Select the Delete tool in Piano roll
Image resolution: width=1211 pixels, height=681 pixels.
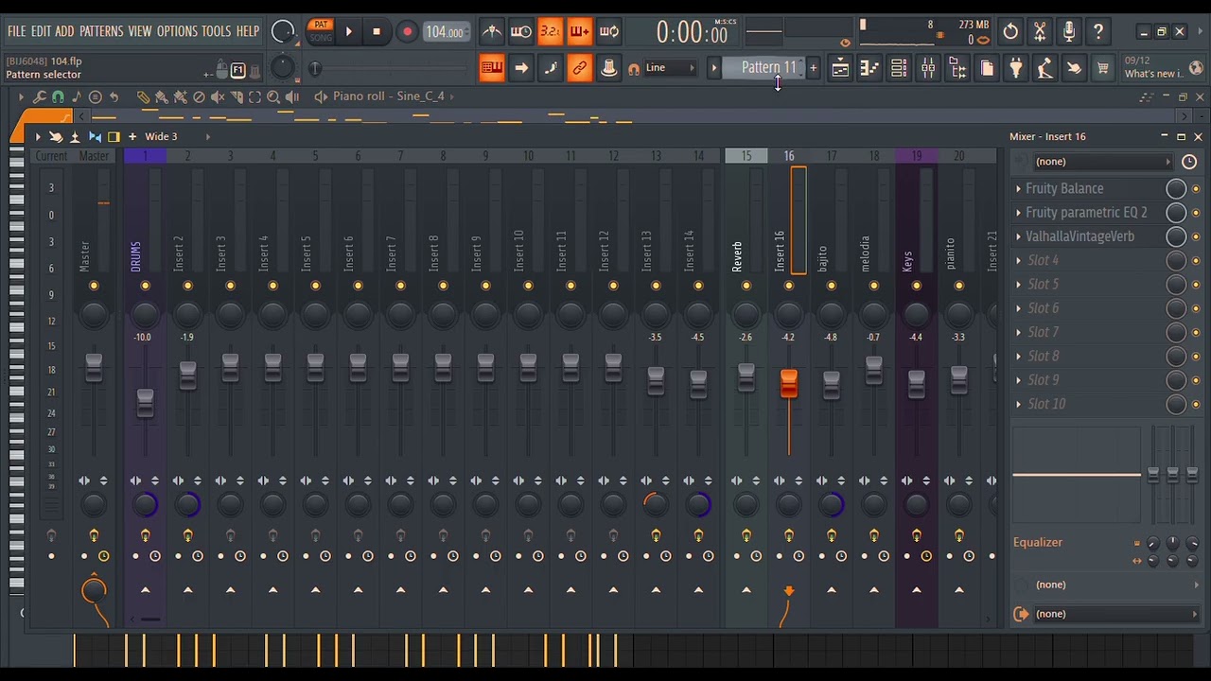[199, 96]
